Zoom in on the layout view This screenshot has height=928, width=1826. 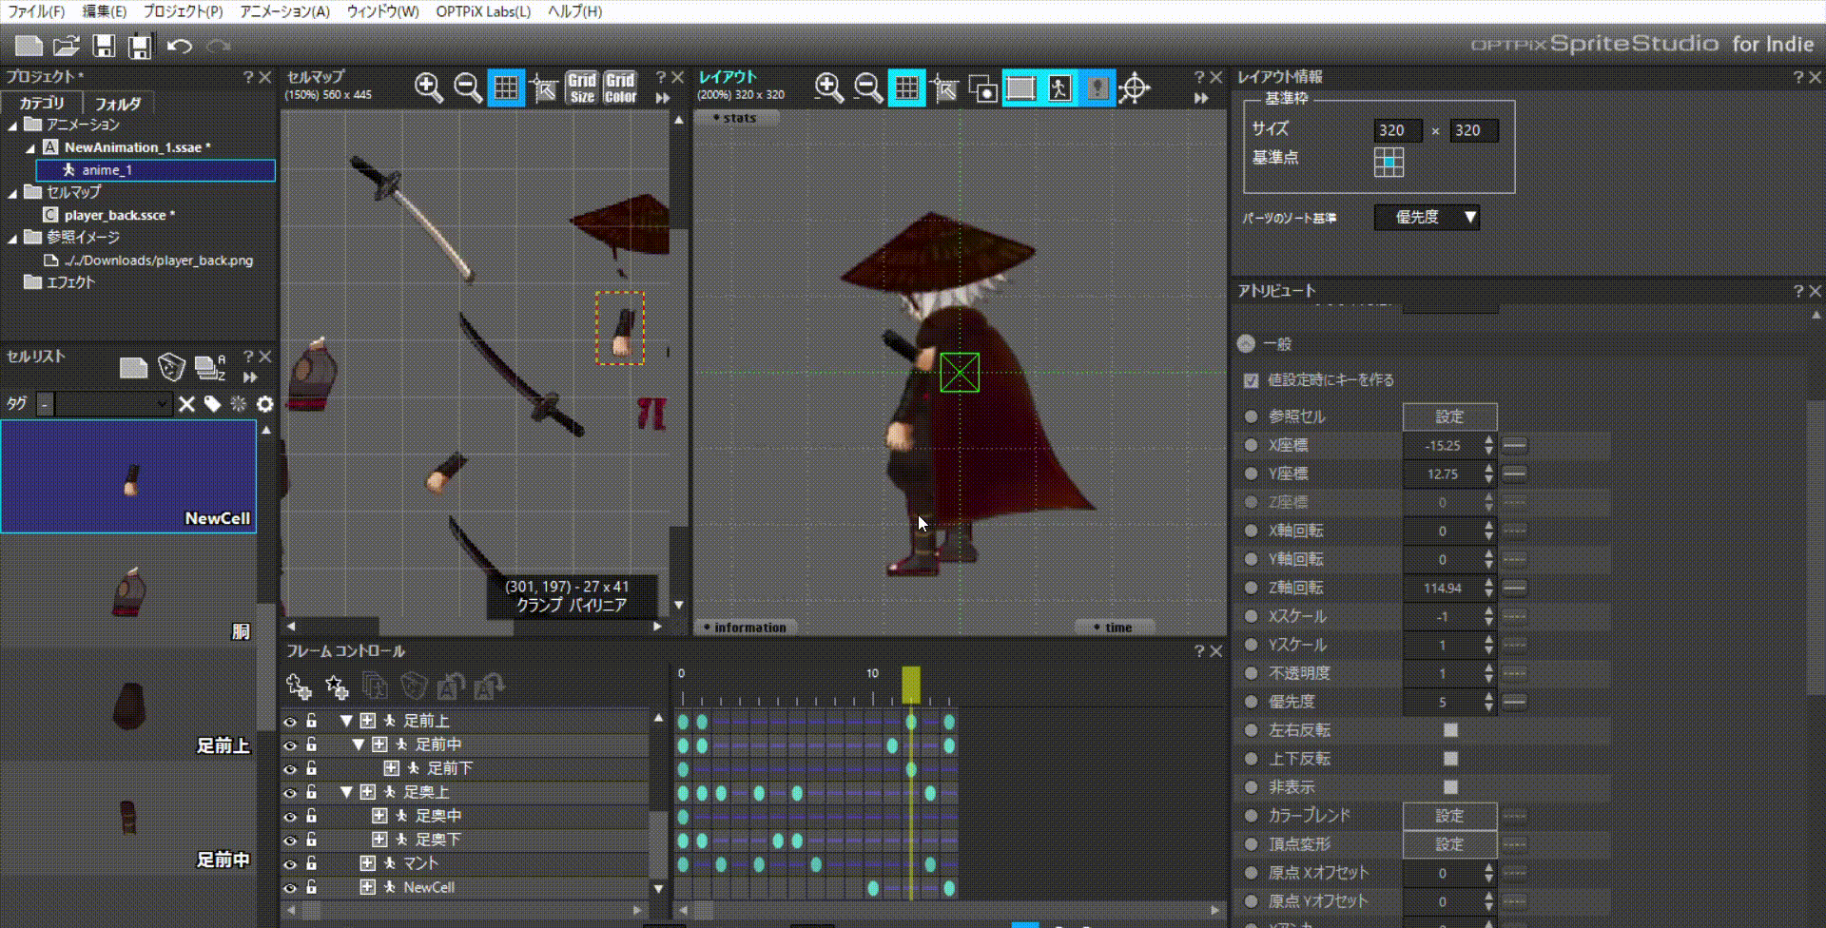(828, 88)
